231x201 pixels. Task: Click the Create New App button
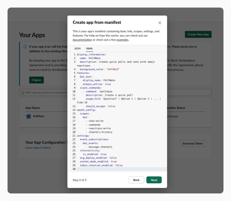click(198, 34)
